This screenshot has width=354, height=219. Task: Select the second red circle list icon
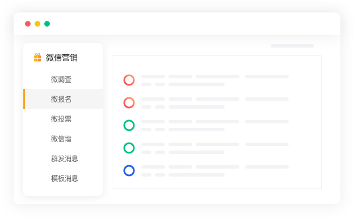pyautogui.click(x=129, y=103)
